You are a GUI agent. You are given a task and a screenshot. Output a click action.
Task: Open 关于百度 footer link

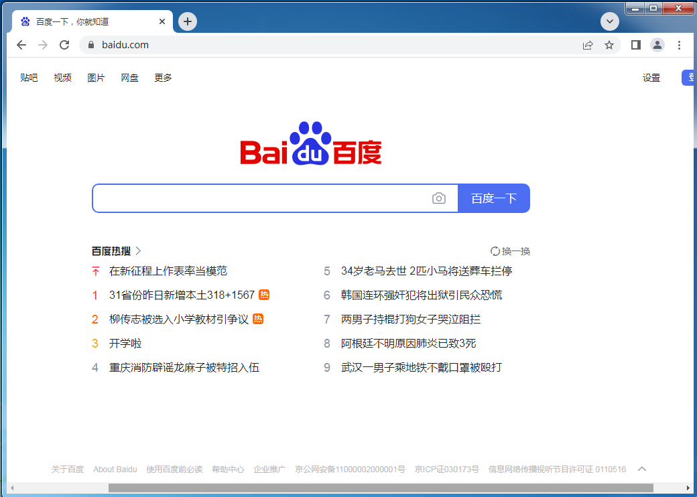tap(68, 469)
